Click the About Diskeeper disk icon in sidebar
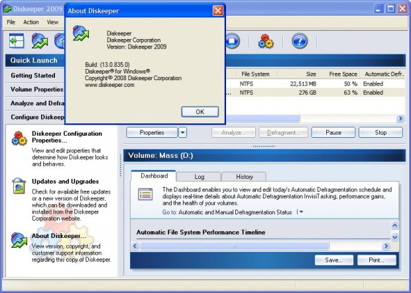 (x=19, y=240)
